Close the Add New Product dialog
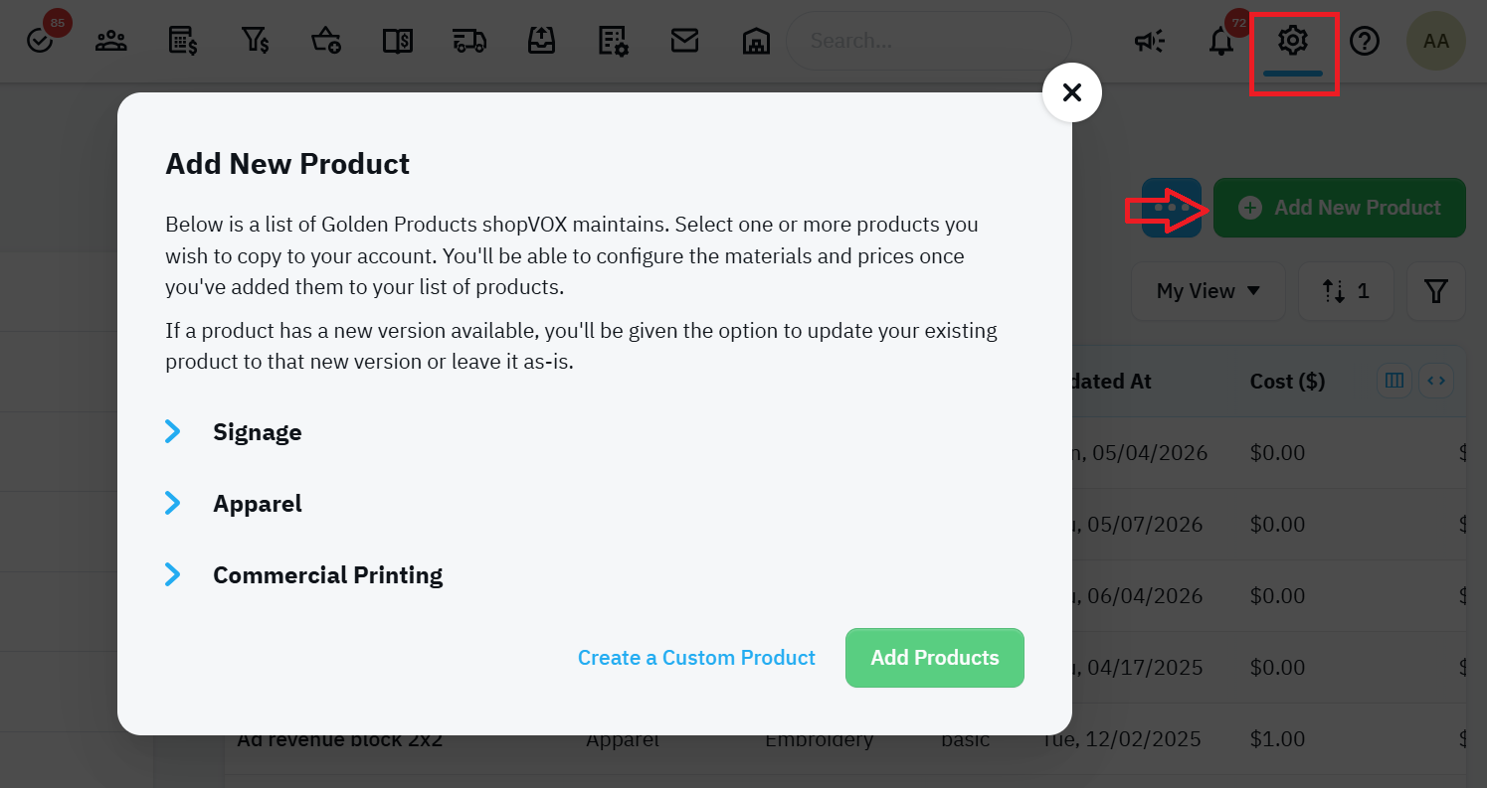 point(1072,92)
